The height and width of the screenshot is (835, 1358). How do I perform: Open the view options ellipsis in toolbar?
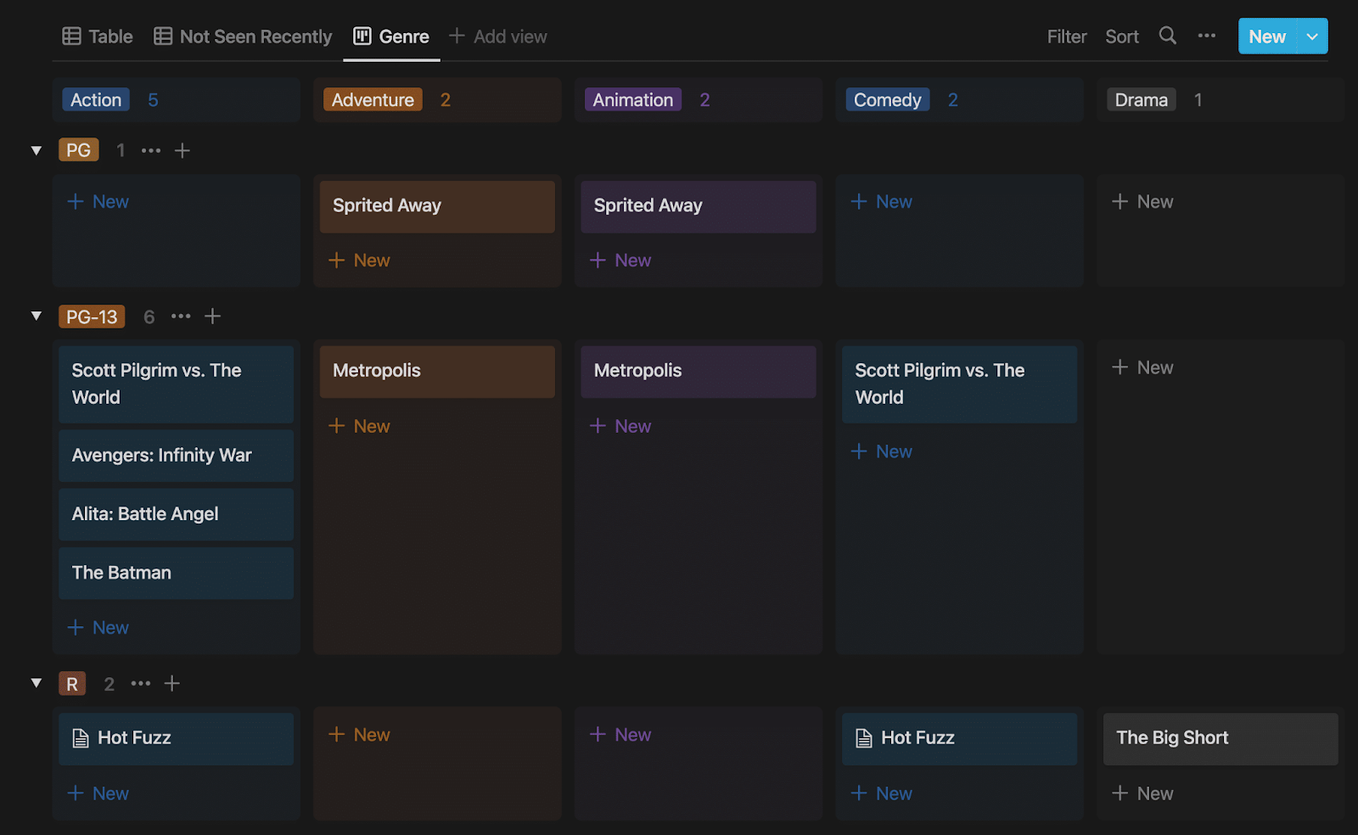(x=1207, y=36)
